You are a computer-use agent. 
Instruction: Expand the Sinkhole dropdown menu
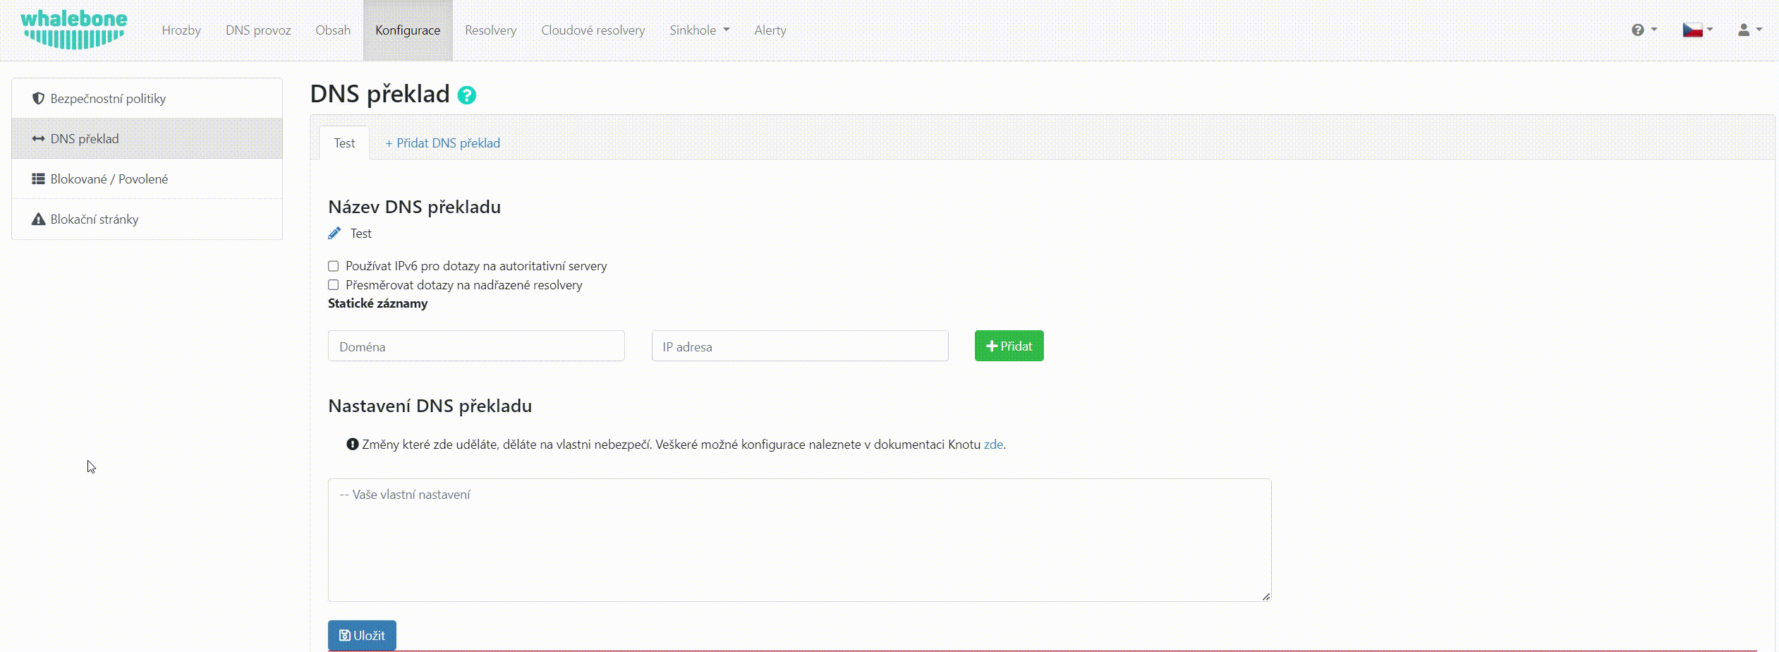point(699,30)
